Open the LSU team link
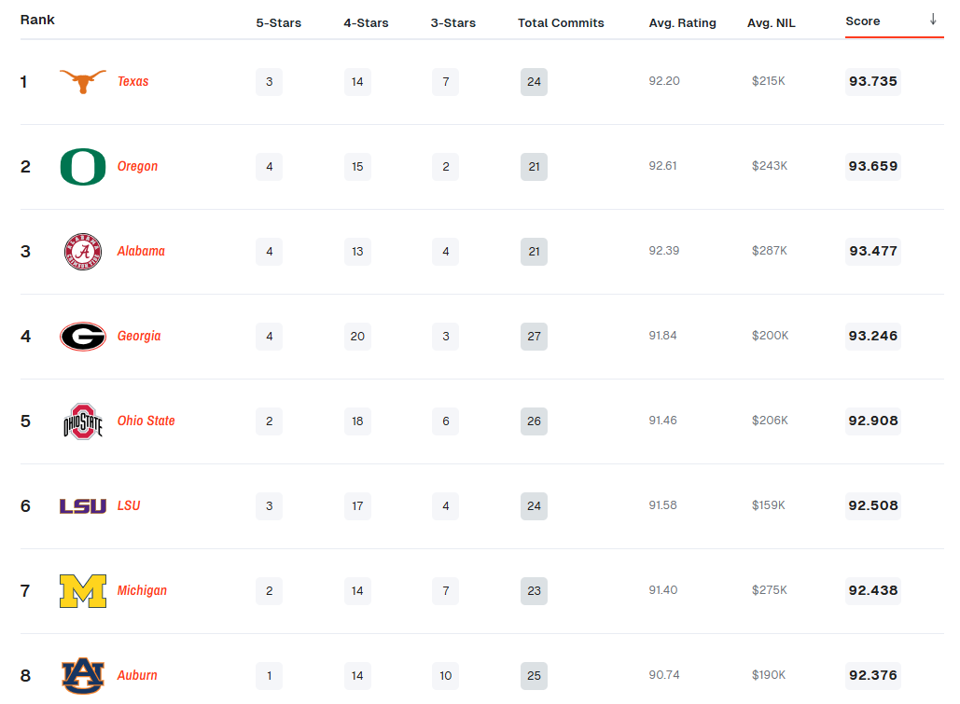The image size is (960, 704). coord(129,505)
